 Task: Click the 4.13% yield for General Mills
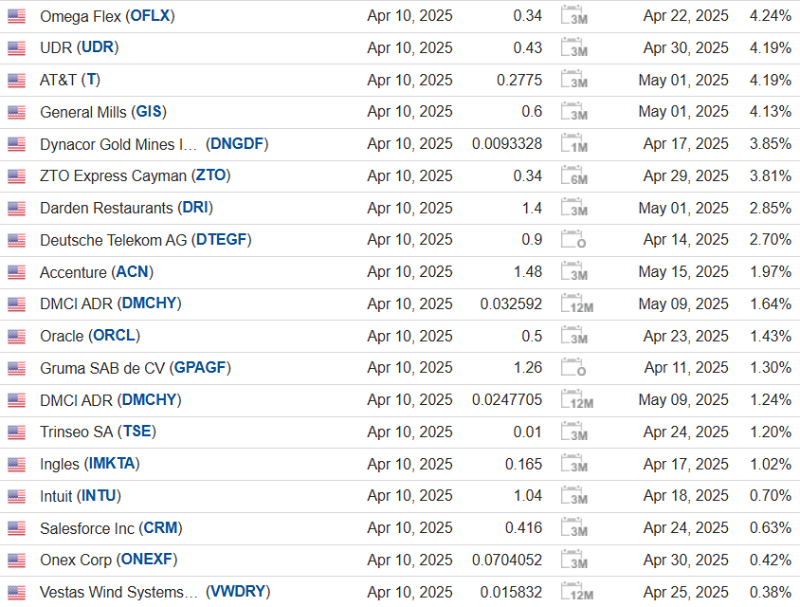tap(770, 112)
